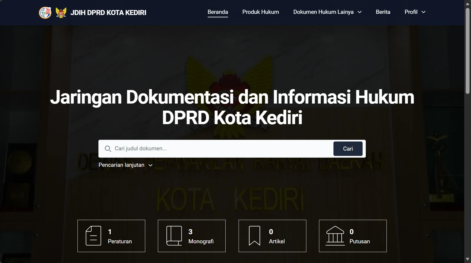Click the scrollbar down arrow
The height and width of the screenshot is (263, 471).
[x=467, y=259]
